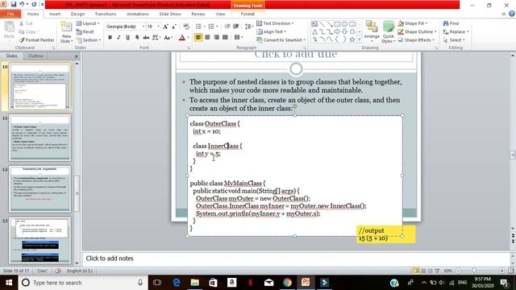This screenshot has width=516, height=290.
Task: Decrease the list indent level
Action: coord(227,27)
